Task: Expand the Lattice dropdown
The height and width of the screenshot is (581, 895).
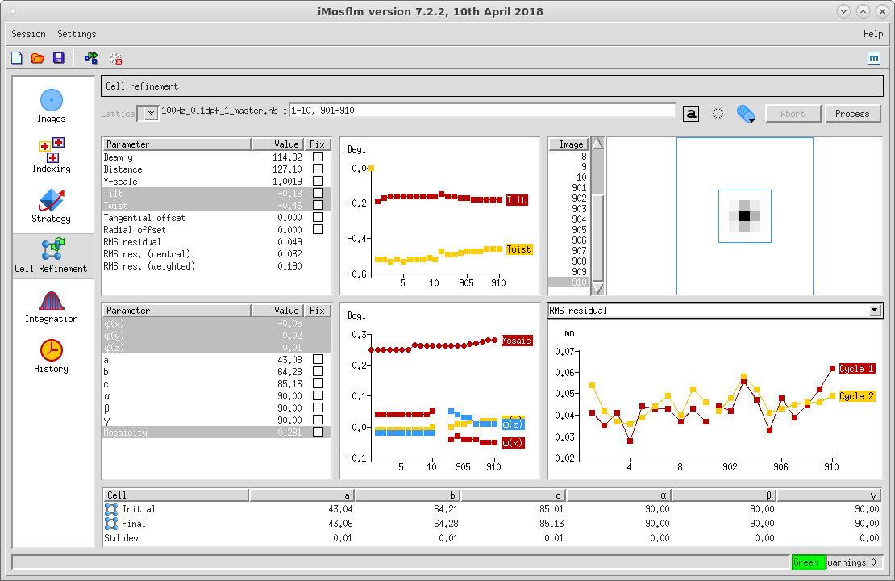Action: (151, 114)
